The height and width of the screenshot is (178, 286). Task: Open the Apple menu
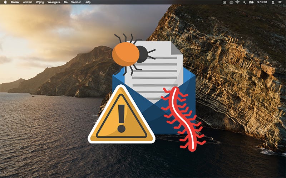coord(5,2)
